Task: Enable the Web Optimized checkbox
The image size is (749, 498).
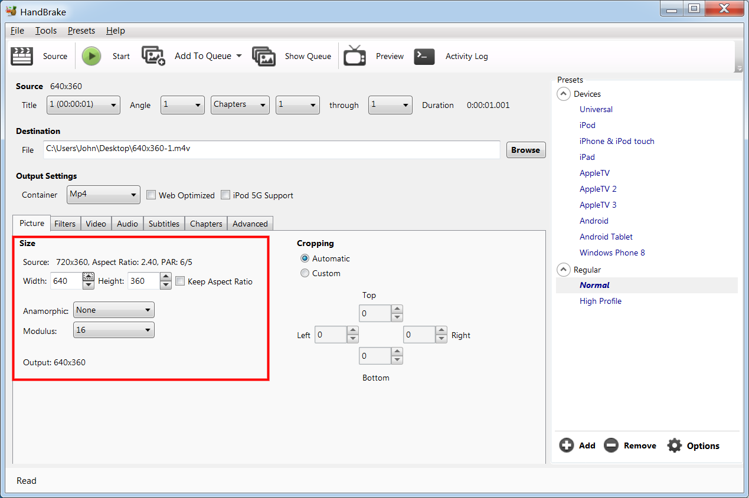Action: click(x=151, y=195)
